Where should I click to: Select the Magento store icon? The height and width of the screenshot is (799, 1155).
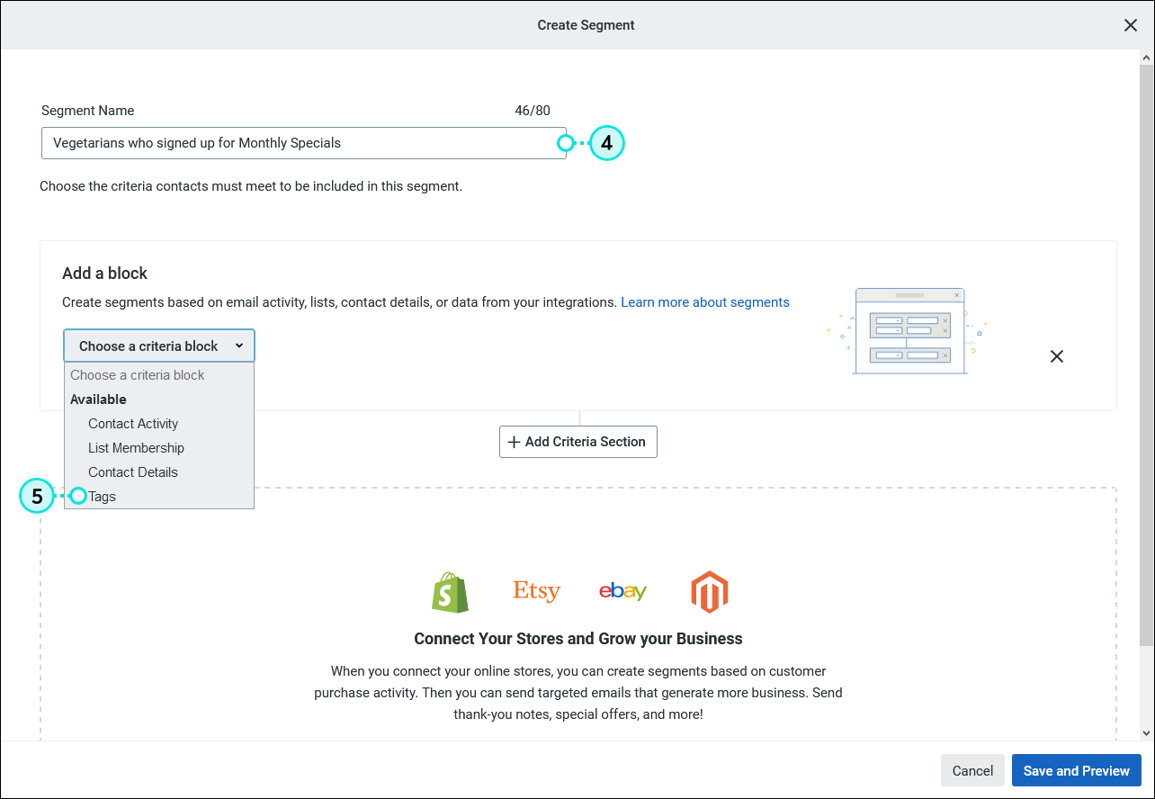pyautogui.click(x=709, y=591)
